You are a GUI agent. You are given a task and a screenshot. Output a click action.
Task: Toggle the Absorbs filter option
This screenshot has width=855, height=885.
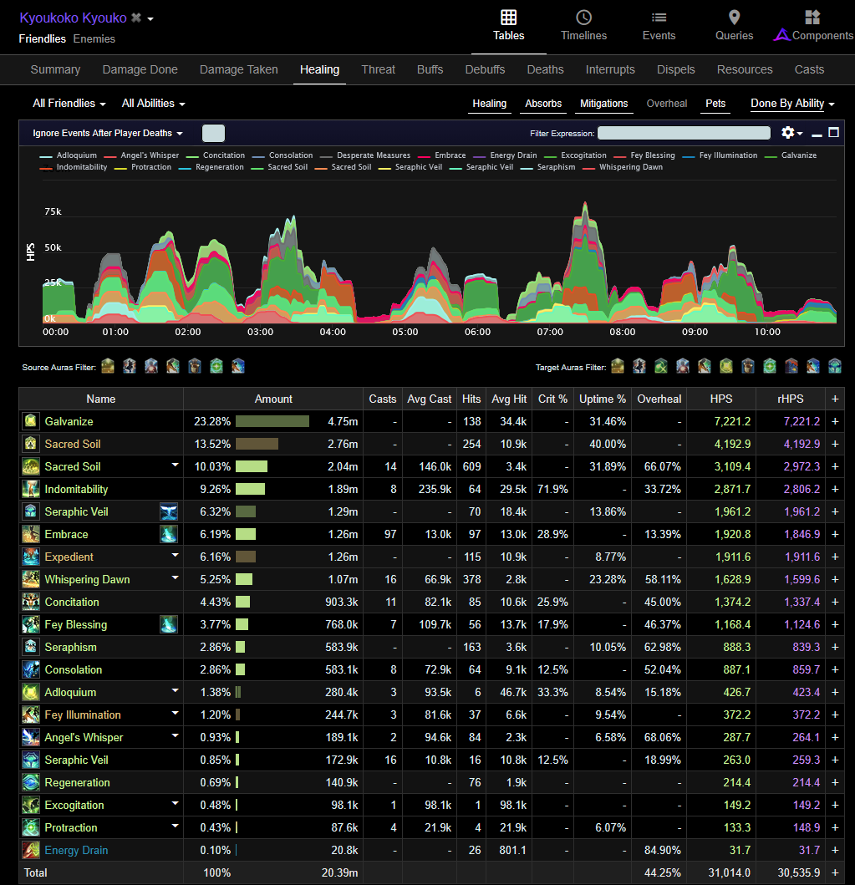543,104
